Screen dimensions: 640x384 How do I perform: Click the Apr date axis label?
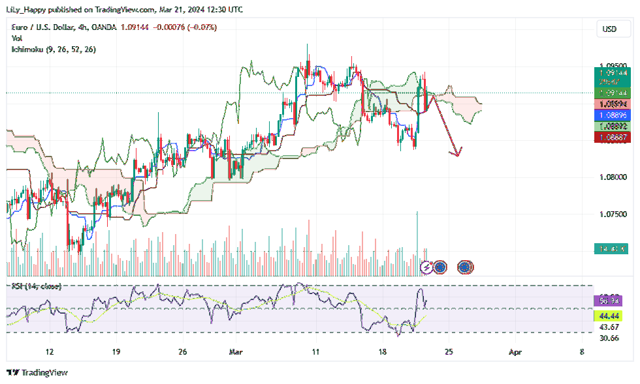[515, 352]
